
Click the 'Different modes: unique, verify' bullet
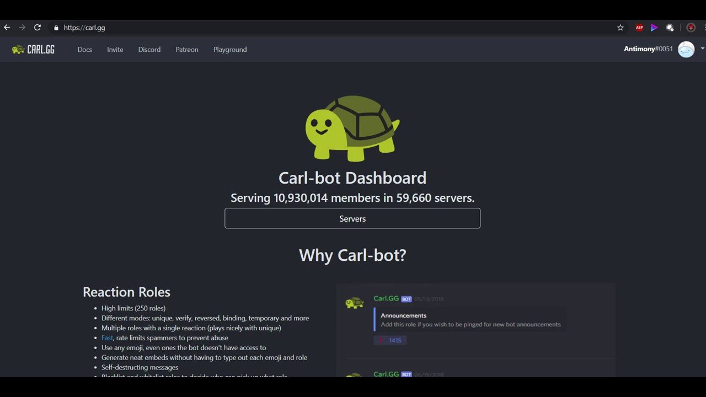pos(205,318)
